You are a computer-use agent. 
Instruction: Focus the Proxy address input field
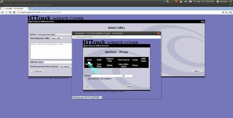[107, 76]
